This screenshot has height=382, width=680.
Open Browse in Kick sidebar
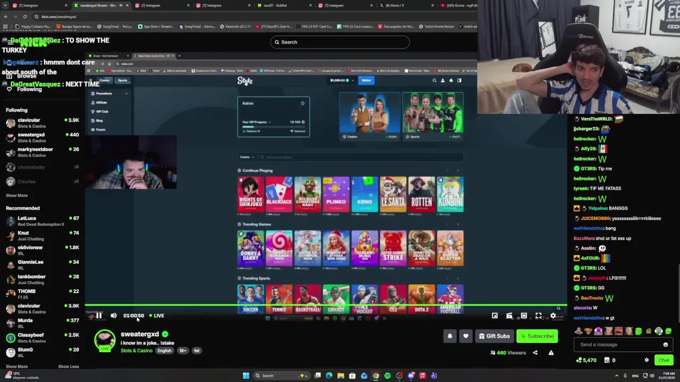pos(26,76)
